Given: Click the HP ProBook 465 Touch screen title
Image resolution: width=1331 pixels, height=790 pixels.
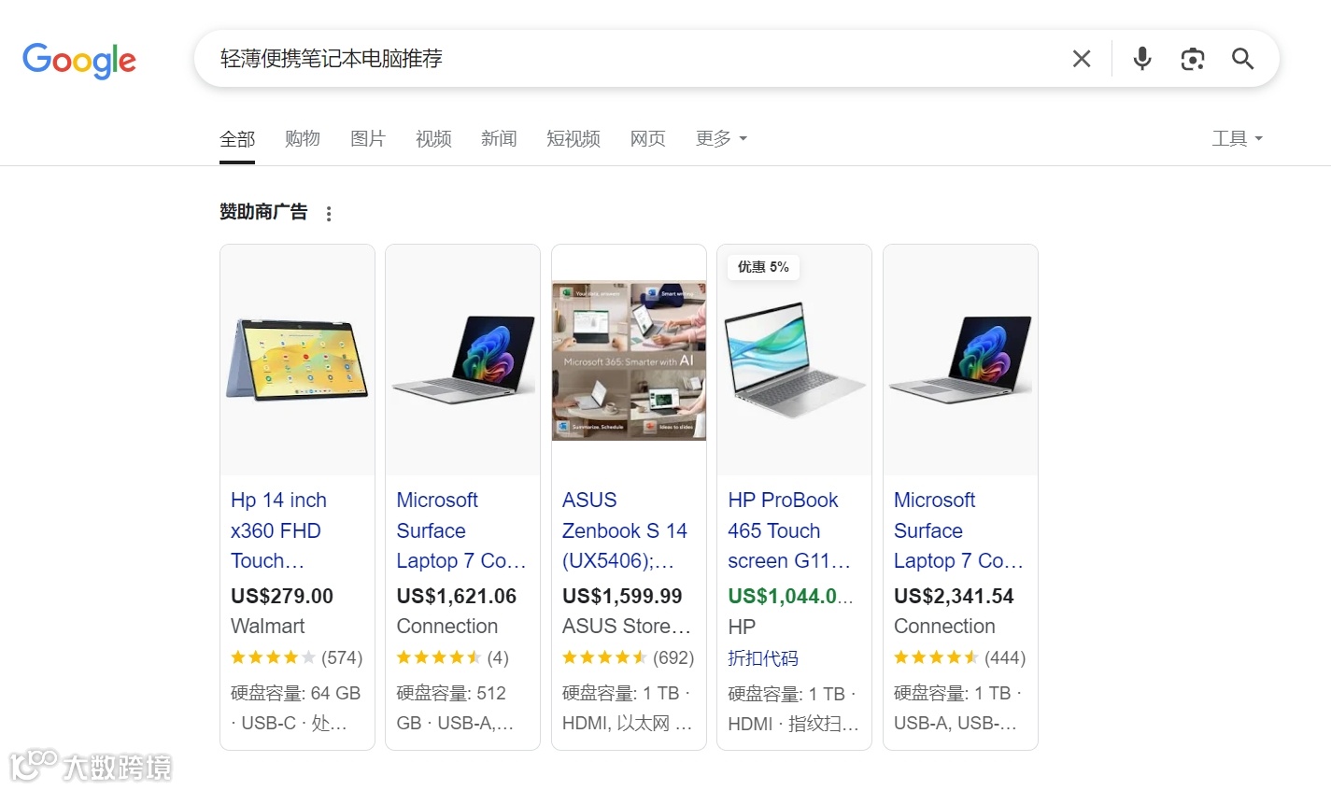Looking at the screenshot, I should tap(789, 530).
